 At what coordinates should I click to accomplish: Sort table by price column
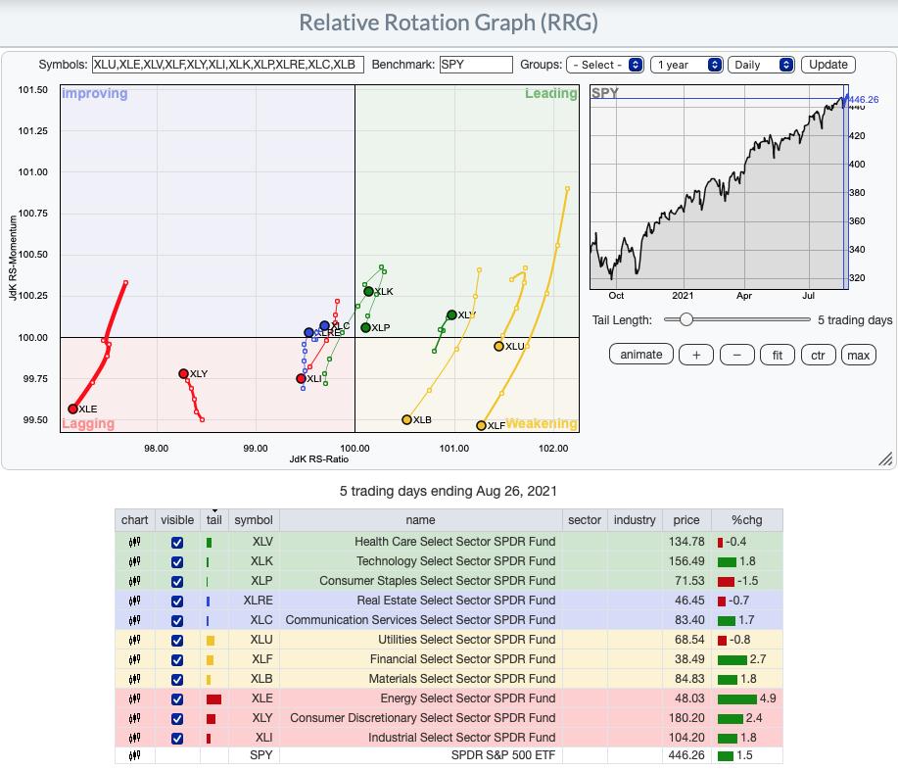coord(686,519)
